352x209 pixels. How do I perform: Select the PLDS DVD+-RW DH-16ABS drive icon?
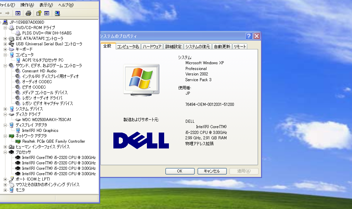tap(18, 33)
